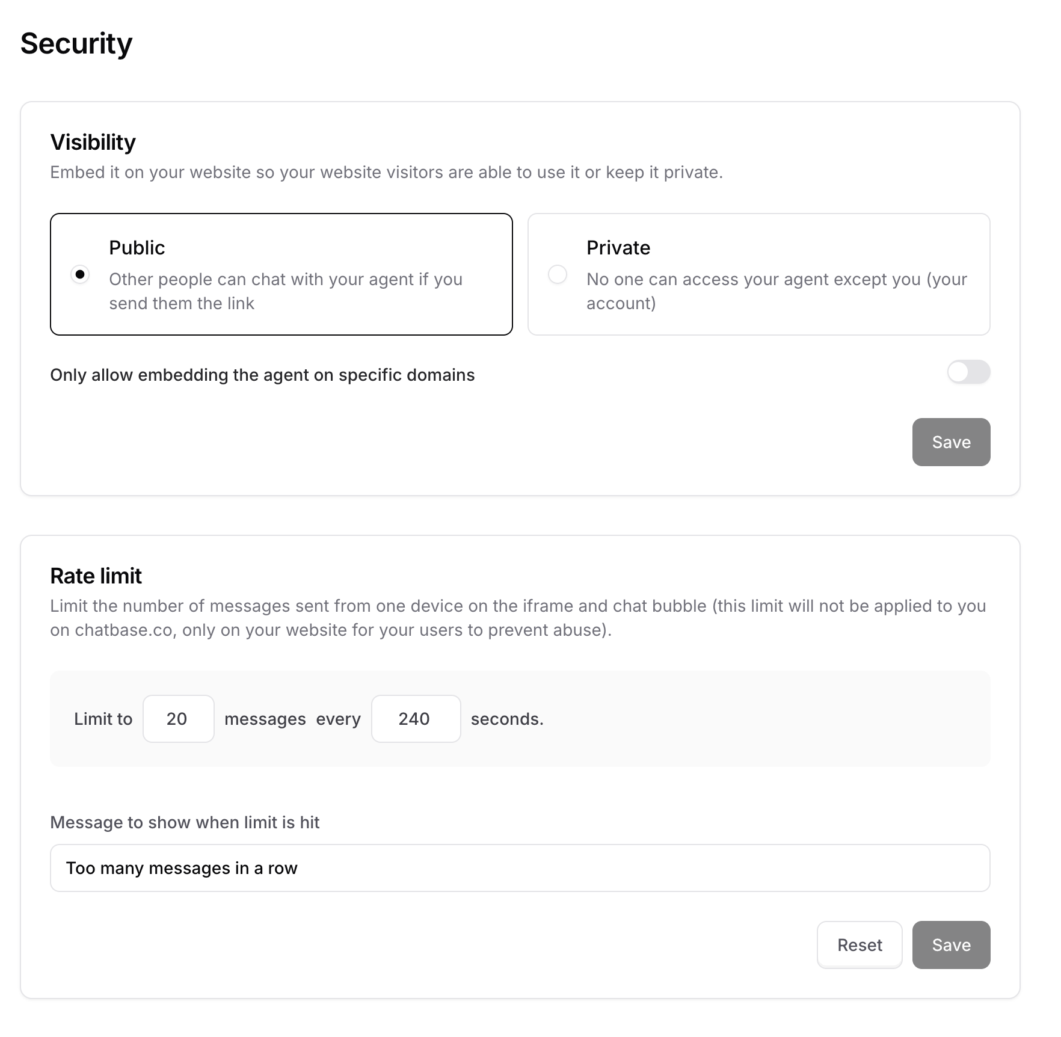
Task: Click the 'Other people can chat' description
Action: point(286,291)
